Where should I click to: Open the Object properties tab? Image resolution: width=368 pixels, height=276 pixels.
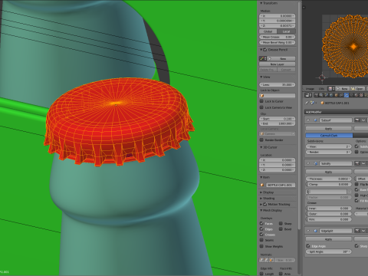[337, 95]
